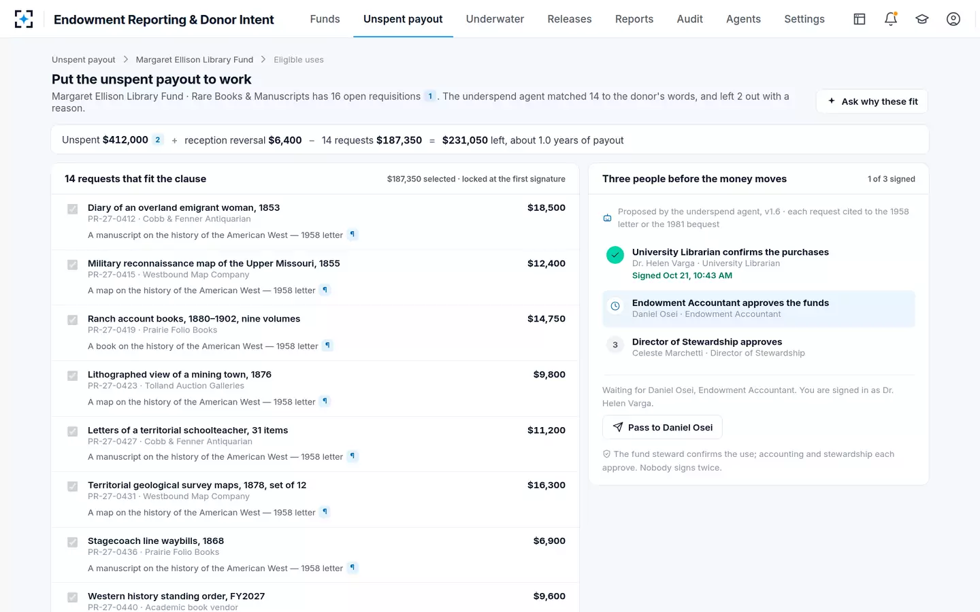Toggle checkbox for Stagecoach line waybills, 1868
Screen dimensions: 980x612
coord(73,542)
